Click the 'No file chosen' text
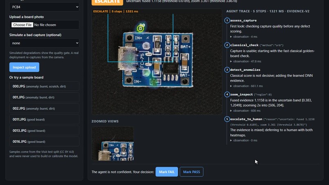This screenshot has width=329, height=185. click(45, 25)
